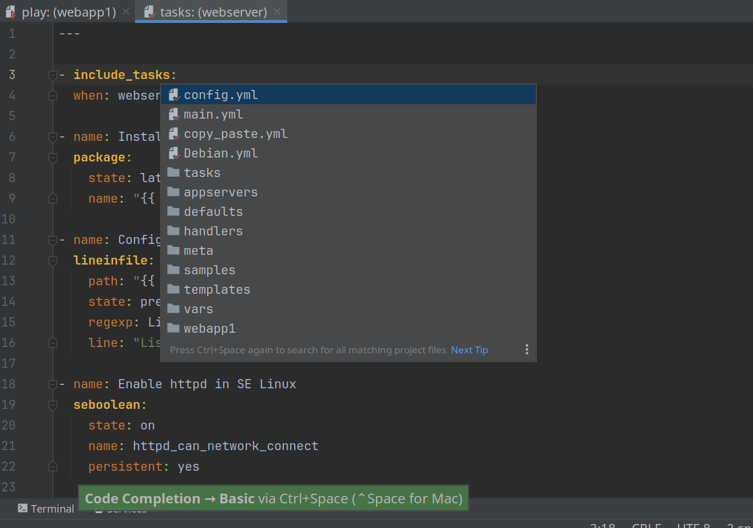Screen dimensions: 753x528
Task: Click the Next Tip link
Action: [x=469, y=350]
